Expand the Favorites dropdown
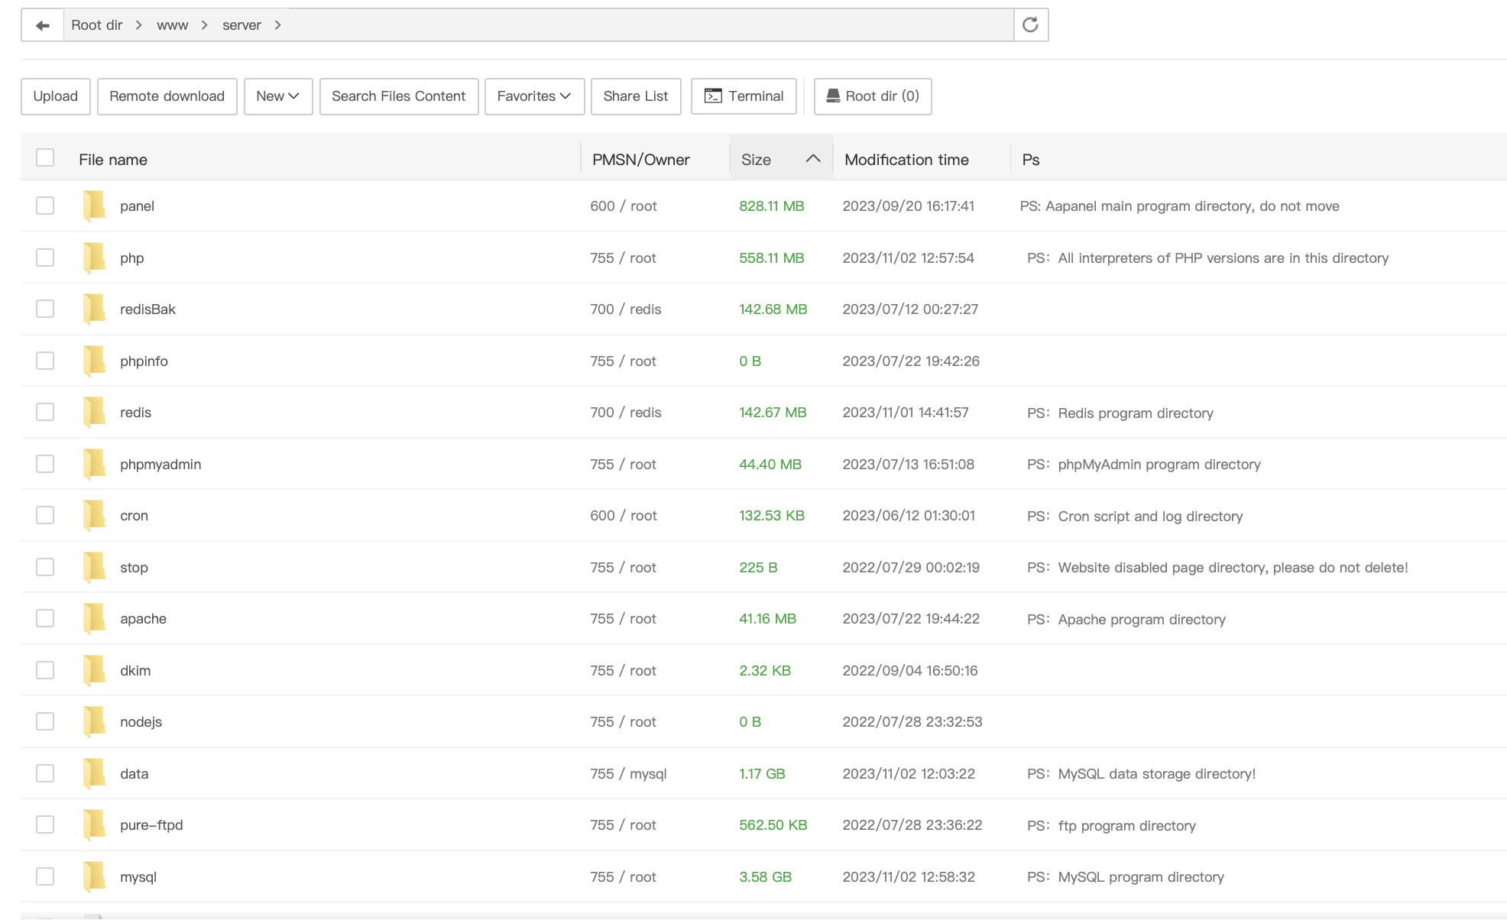1507x920 pixels. [x=534, y=96]
